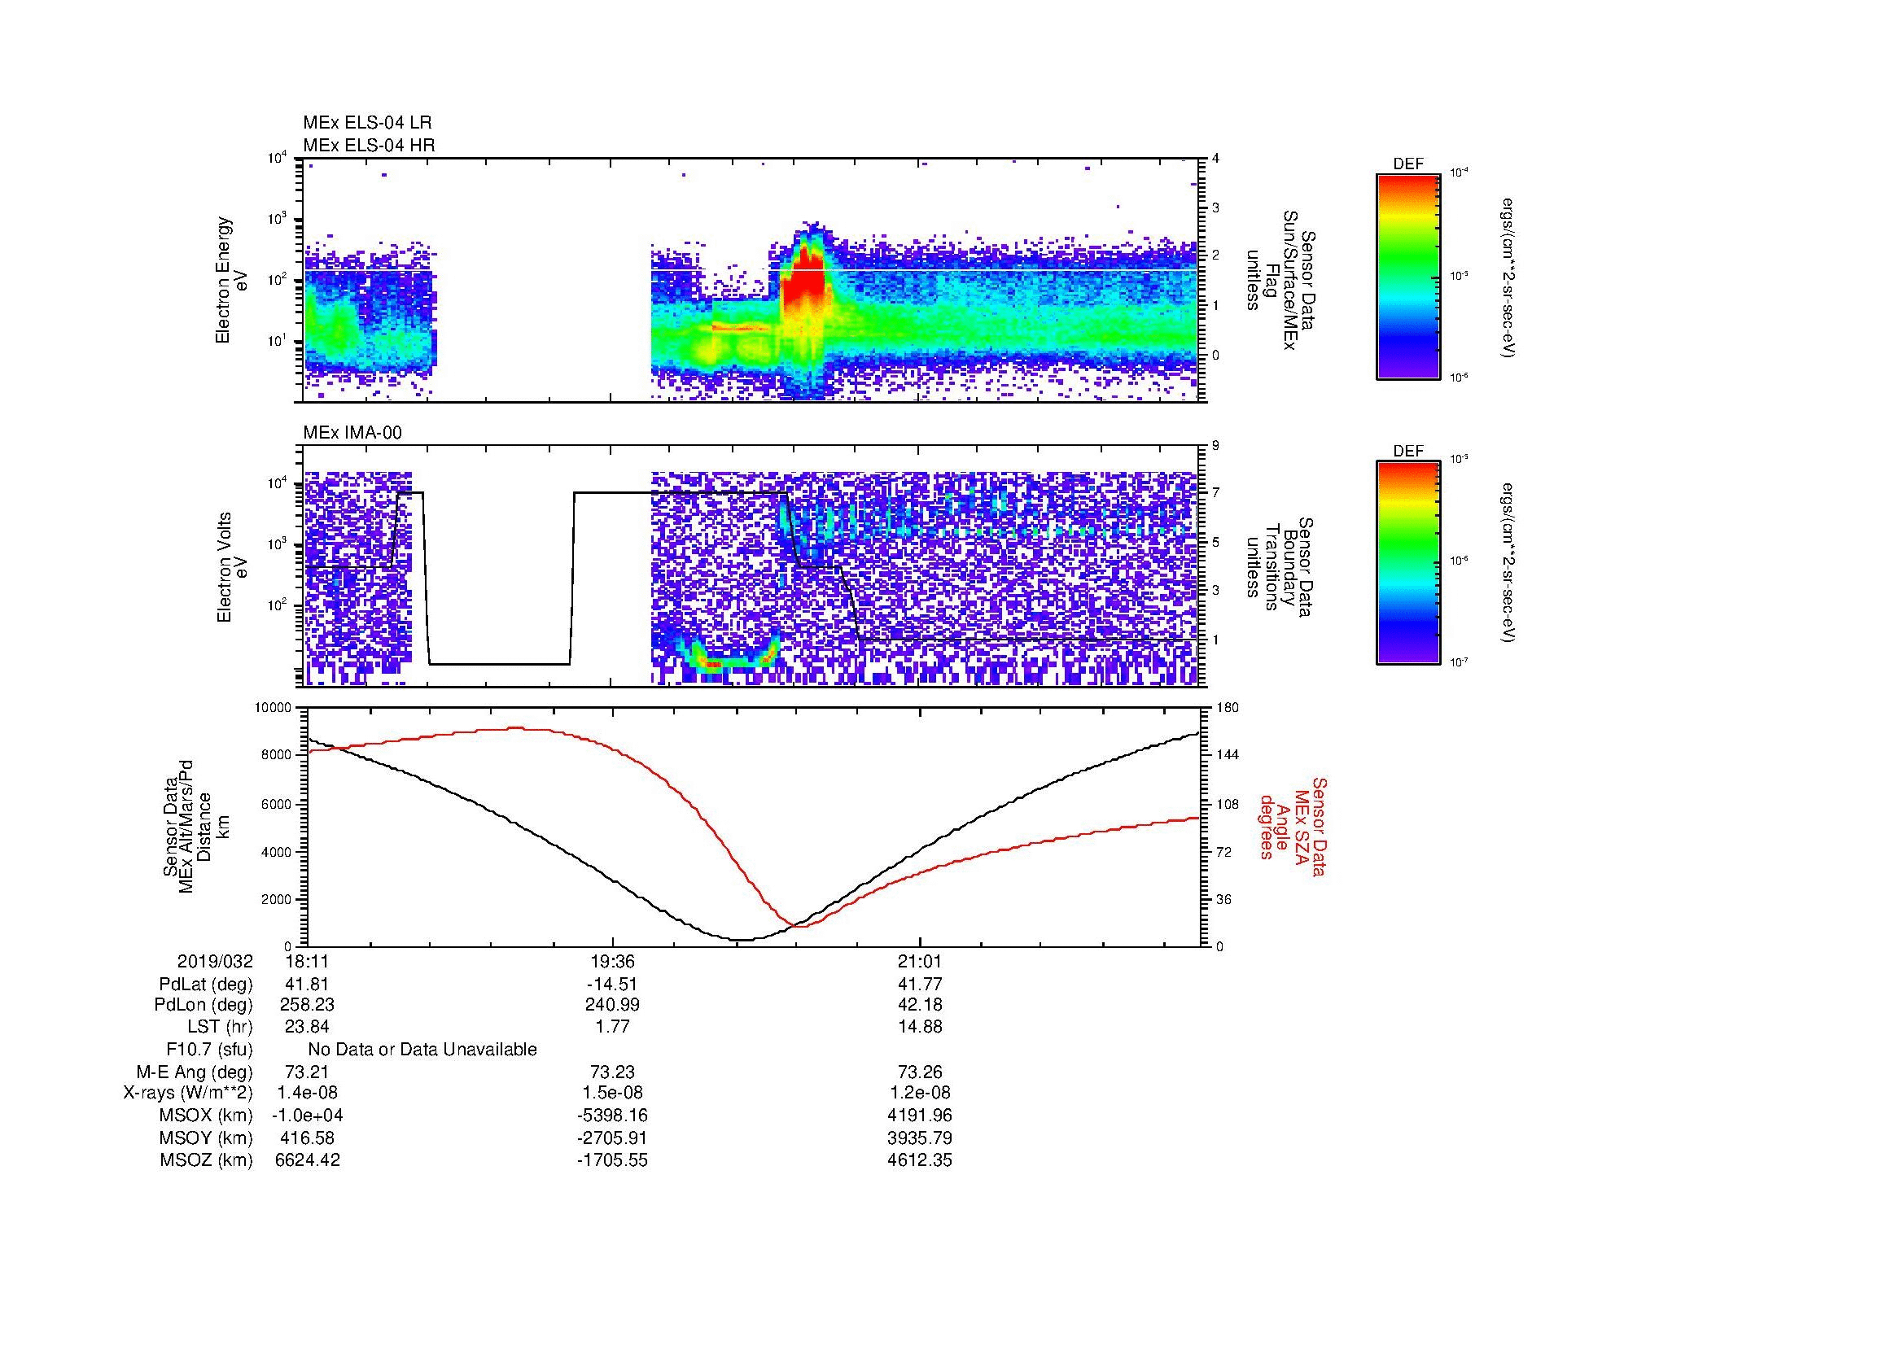Image resolution: width=1904 pixels, height=1345 pixels.
Task: Click the lower DEF color bar
Action: tap(1407, 563)
